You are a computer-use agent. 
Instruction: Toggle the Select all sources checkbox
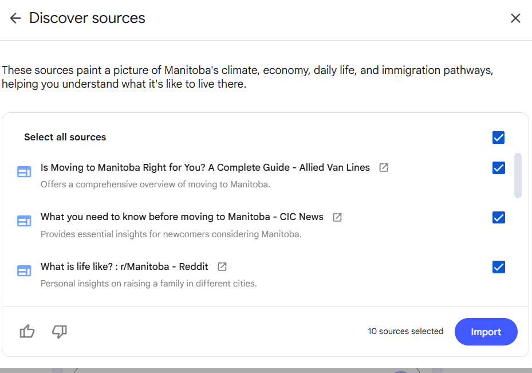498,138
